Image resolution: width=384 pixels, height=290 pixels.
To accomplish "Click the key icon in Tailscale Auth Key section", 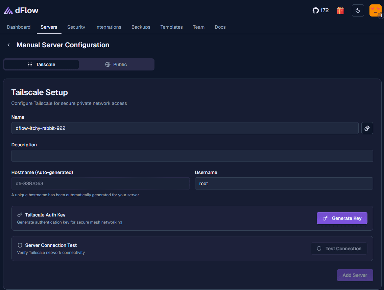I will point(20,214).
